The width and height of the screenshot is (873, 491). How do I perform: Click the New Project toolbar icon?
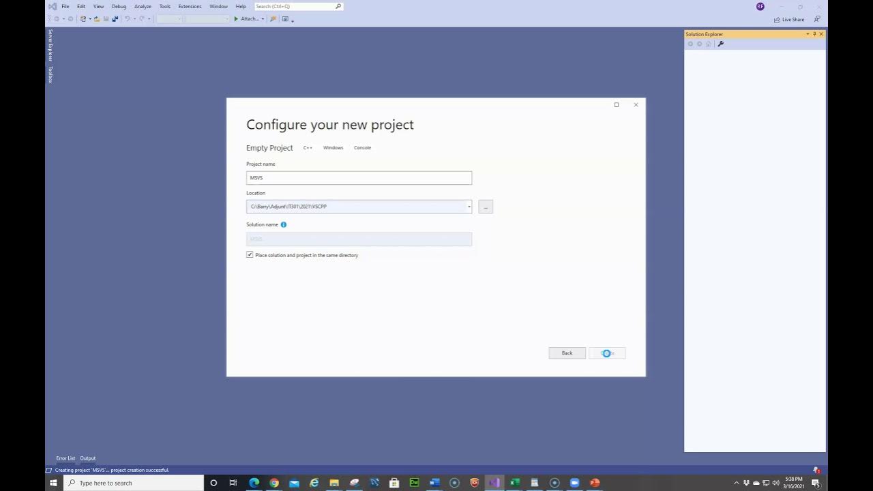click(83, 19)
